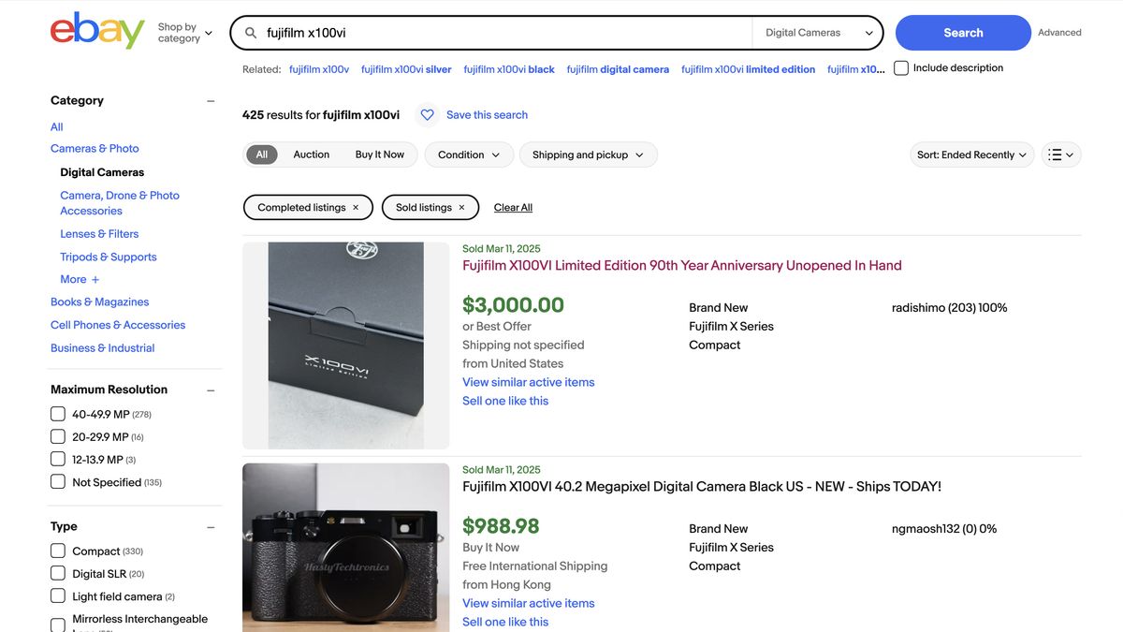Open Limited Edition 90th Anniversary listing title
This screenshot has height=632, width=1123.
point(682,266)
